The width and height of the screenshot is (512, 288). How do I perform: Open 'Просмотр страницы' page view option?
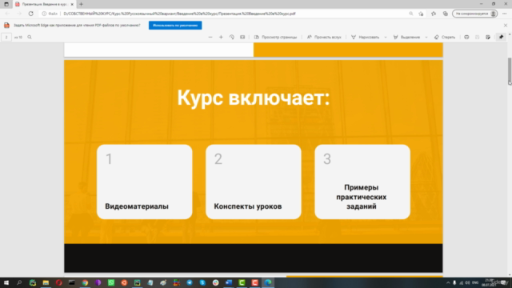click(275, 38)
